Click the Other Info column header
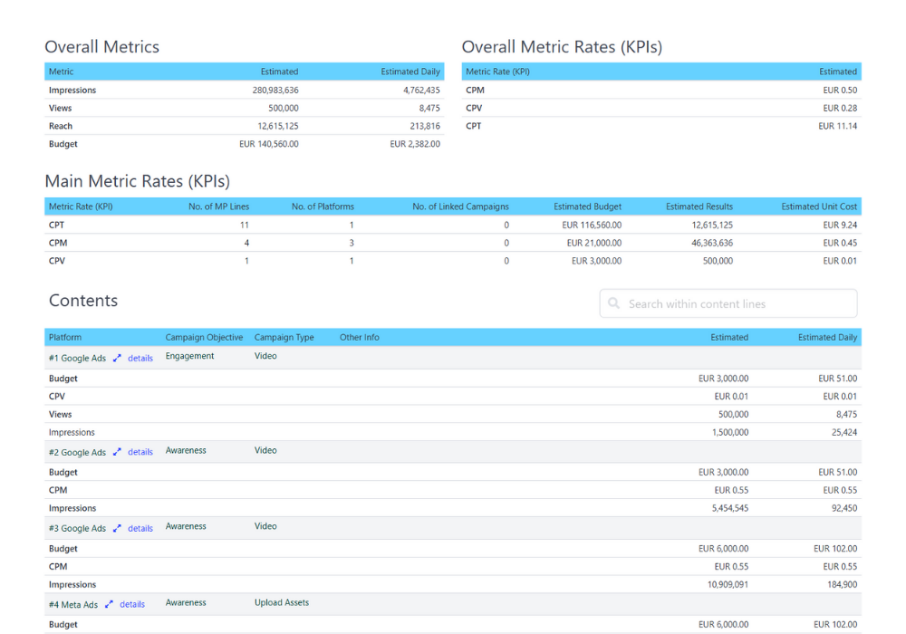 click(x=360, y=337)
